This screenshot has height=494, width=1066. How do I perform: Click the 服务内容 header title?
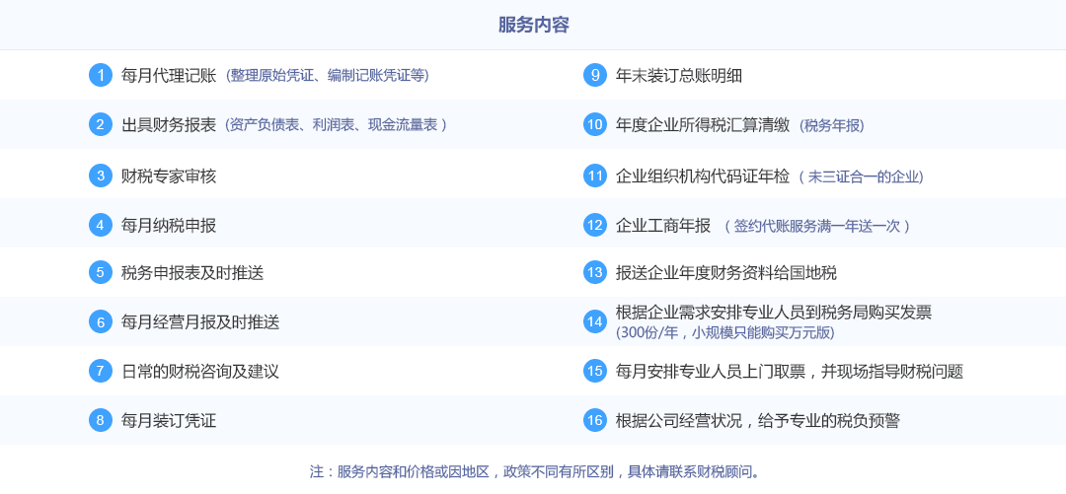(533, 25)
